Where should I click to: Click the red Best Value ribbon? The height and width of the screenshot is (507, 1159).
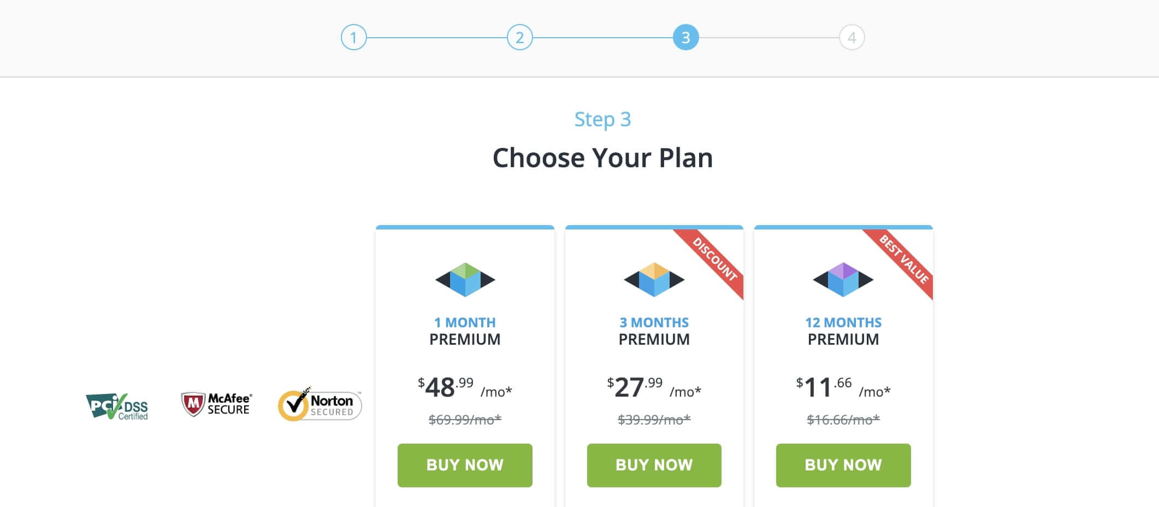click(904, 259)
